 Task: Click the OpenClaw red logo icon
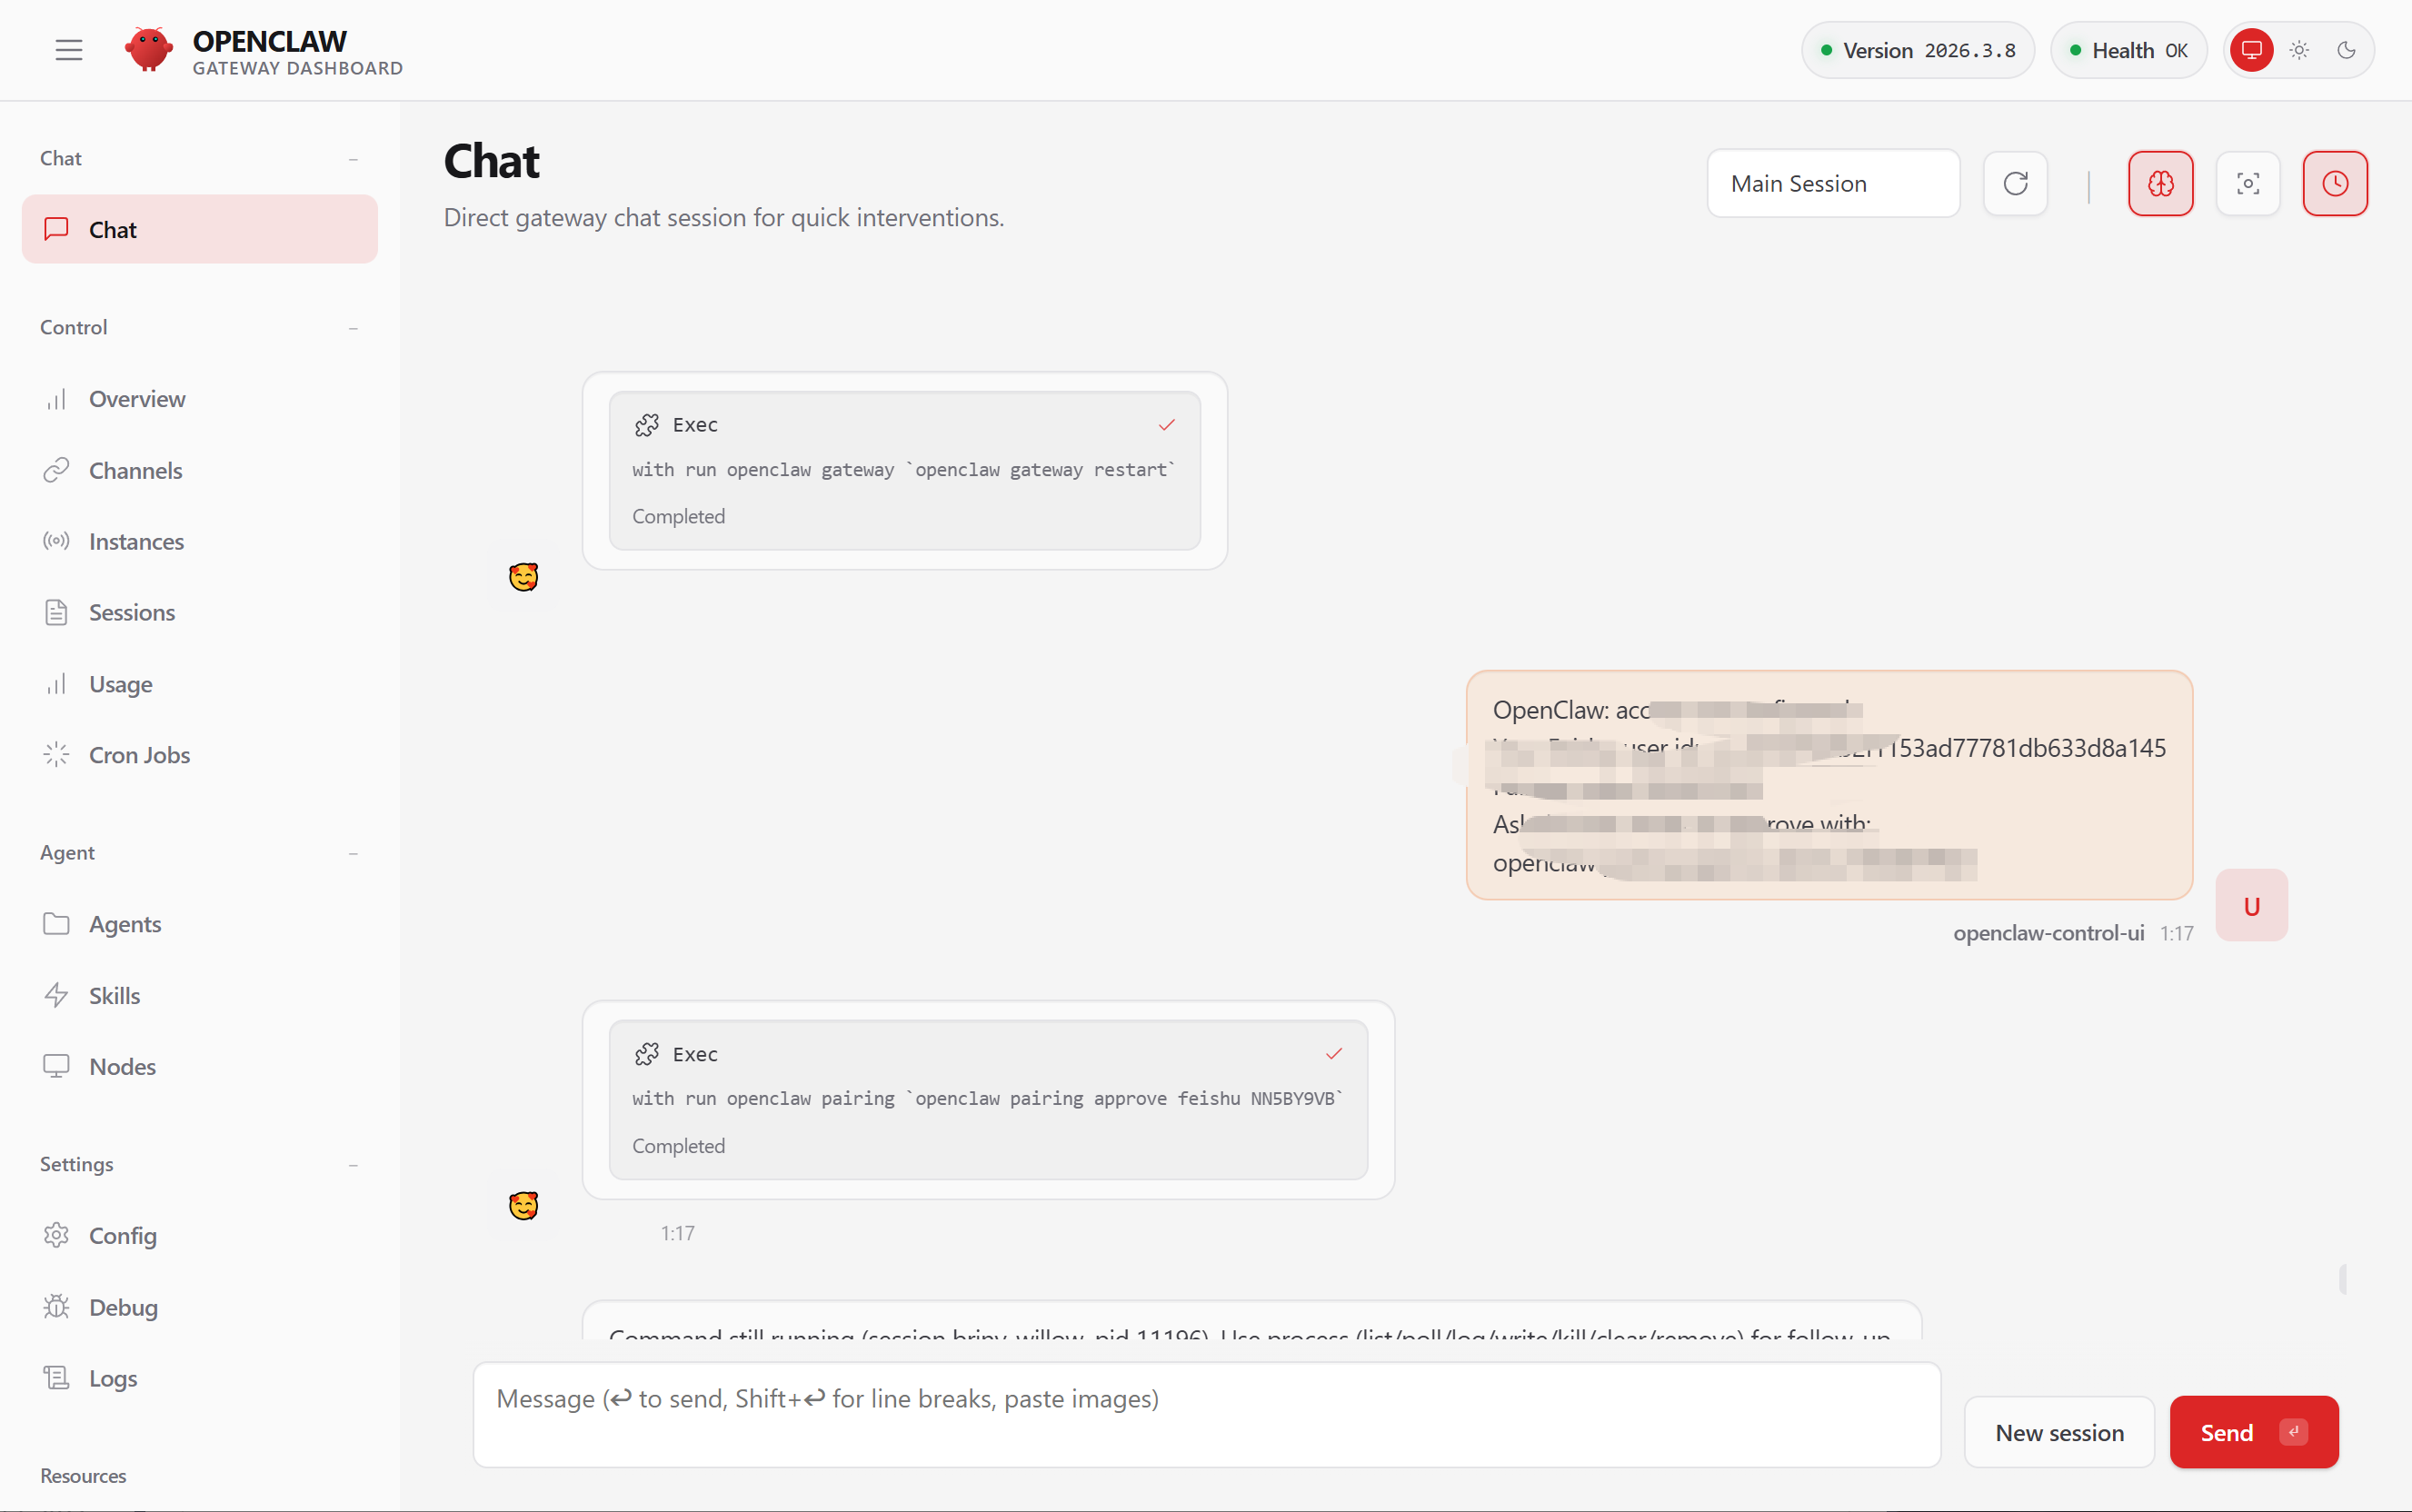pos(148,50)
